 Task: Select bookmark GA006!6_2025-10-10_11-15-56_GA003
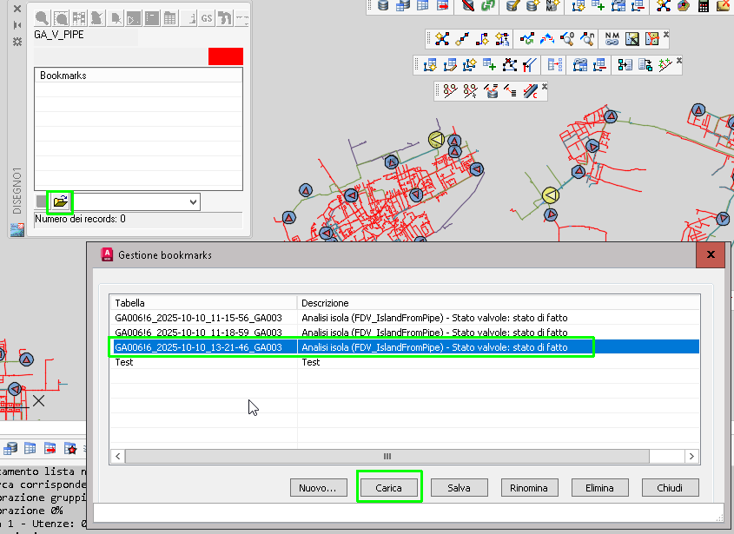pos(405,318)
